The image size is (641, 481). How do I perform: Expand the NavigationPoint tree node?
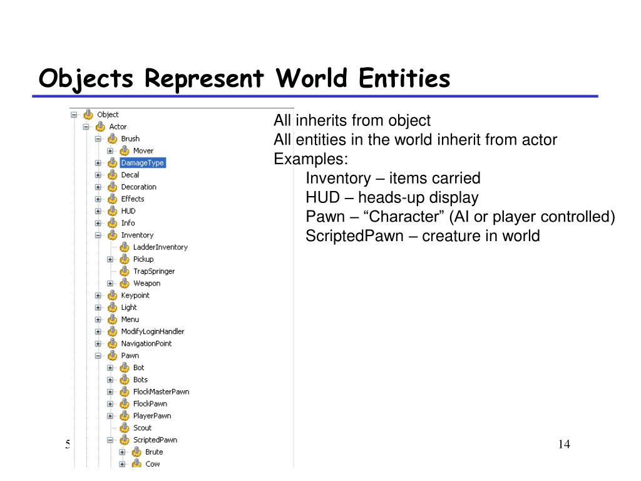click(x=98, y=344)
